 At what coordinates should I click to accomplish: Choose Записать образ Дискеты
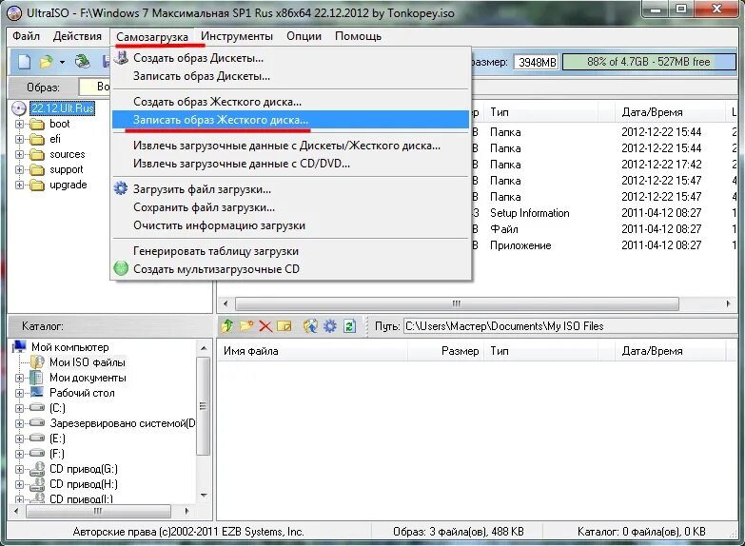[291, 76]
